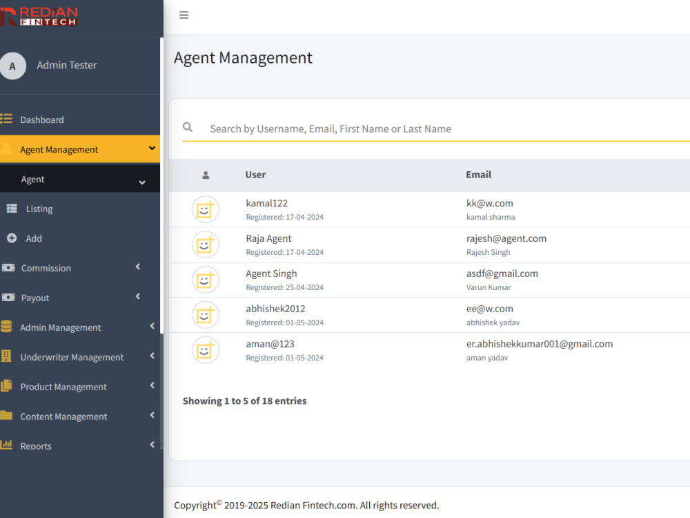Viewport: 690px width, 518px height.
Task: Click username aman@123
Action: tap(270, 344)
